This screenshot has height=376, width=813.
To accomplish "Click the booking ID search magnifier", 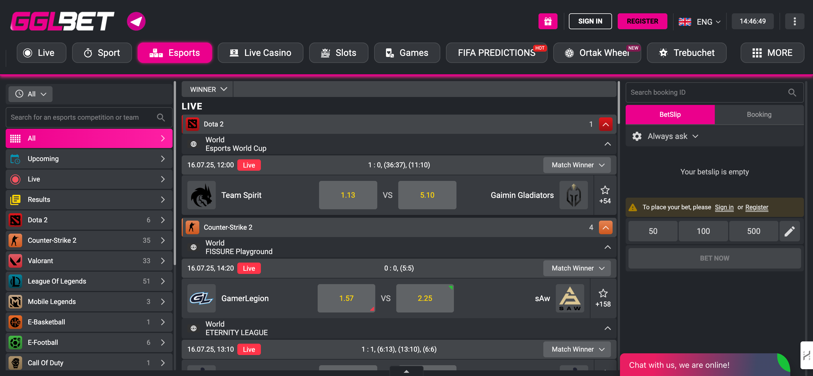I will (x=792, y=92).
